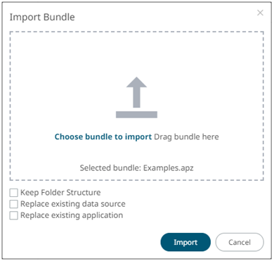Start the import with the Import button
The width and height of the screenshot is (274, 261).
pyautogui.click(x=185, y=242)
